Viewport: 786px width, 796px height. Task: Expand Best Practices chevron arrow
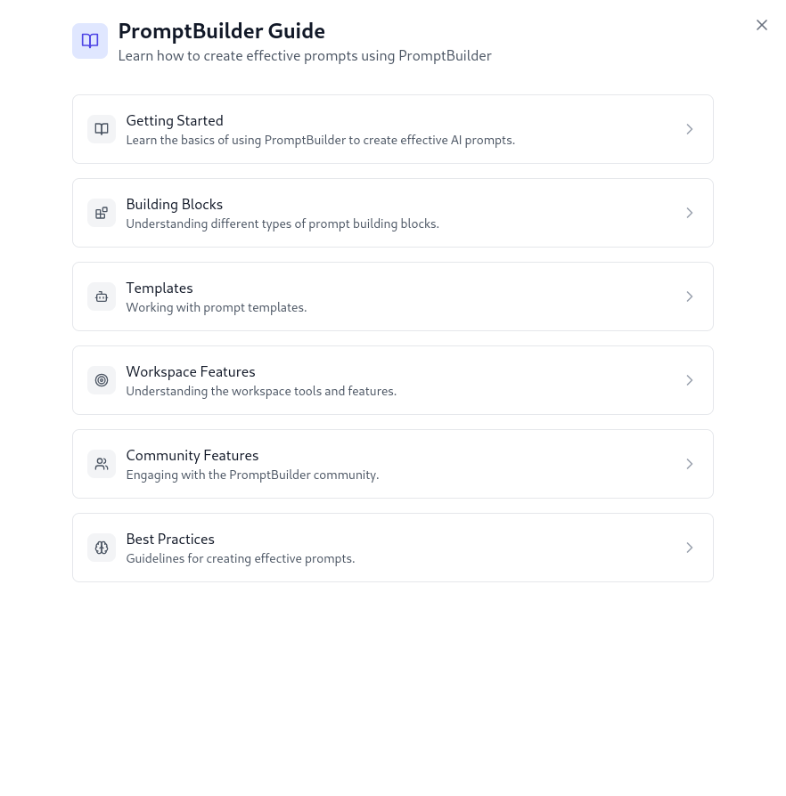pos(690,548)
